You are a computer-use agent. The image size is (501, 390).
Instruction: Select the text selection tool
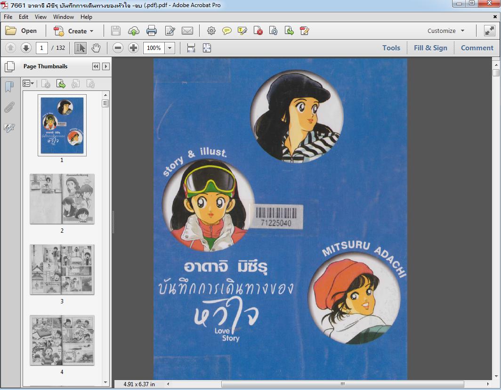point(80,48)
